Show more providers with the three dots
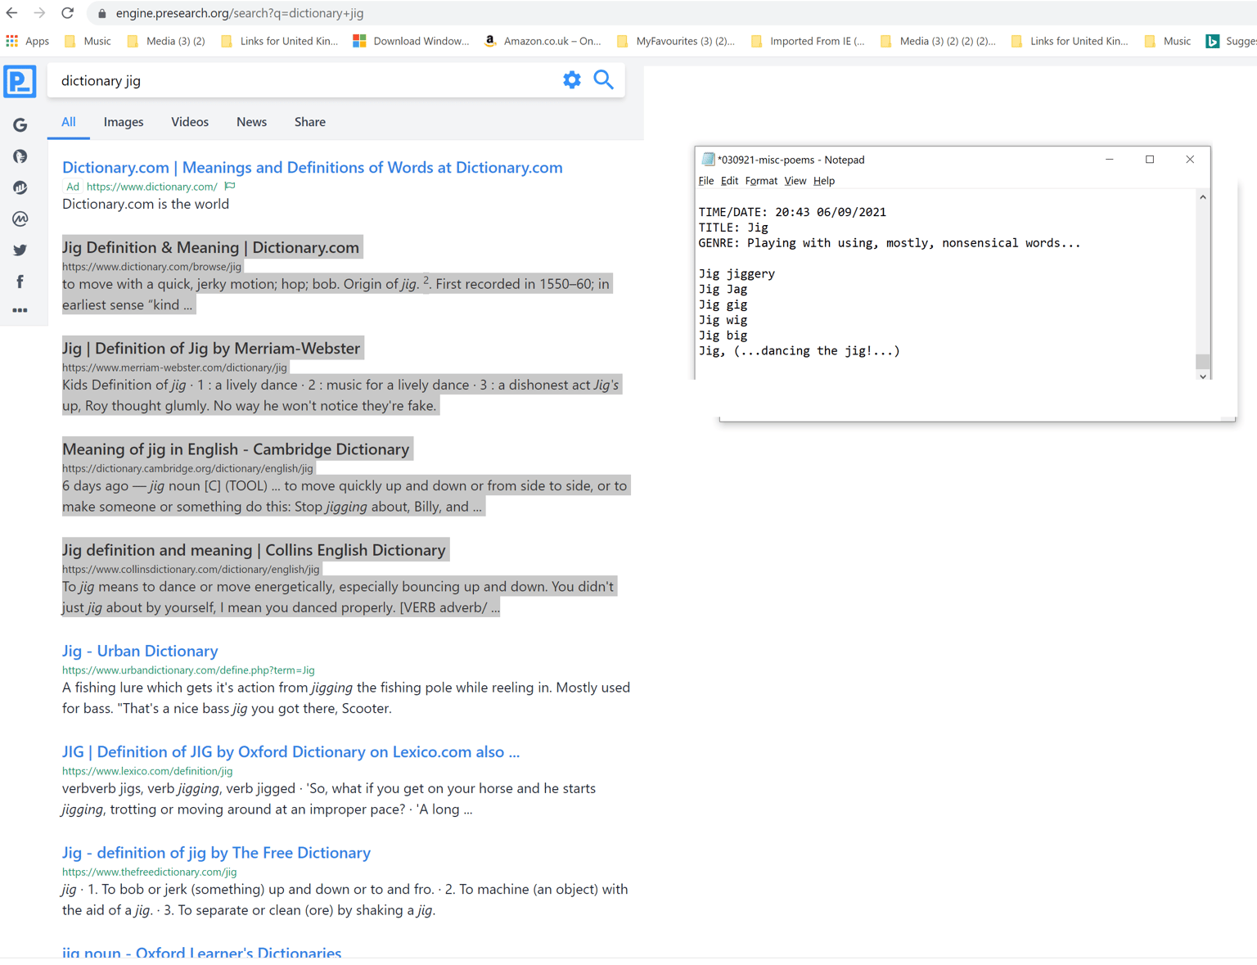Screen dimensions: 1257x965 20,310
